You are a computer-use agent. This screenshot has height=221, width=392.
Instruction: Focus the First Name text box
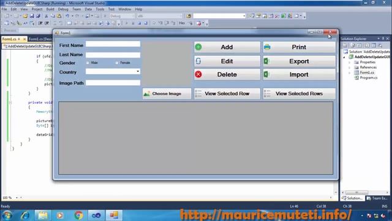[x=113, y=44]
